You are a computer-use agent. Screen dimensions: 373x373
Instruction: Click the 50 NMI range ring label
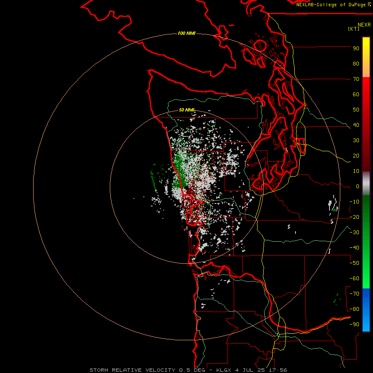(x=186, y=110)
